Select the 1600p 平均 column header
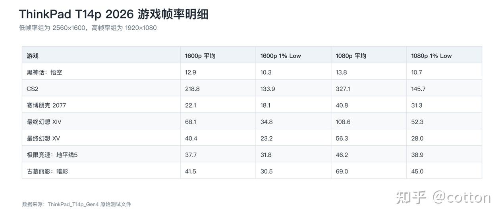The width and height of the screenshot is (504, 217). [x=200, y=56]
